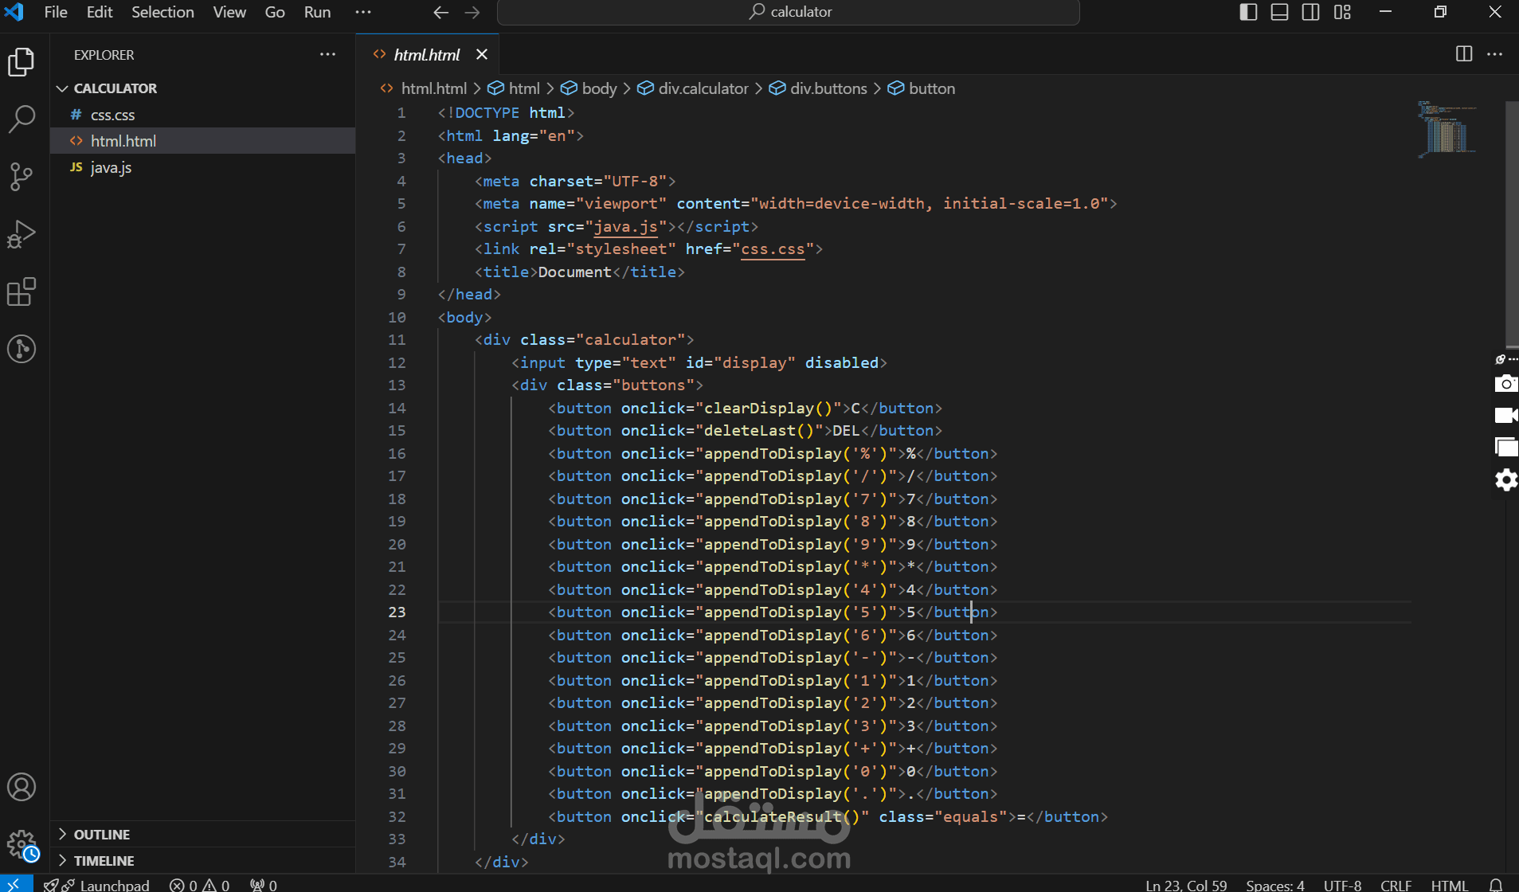Toggle the bottom Panel layout icon
This screenshot has width=1519, height=892.
pos(1279,12)
